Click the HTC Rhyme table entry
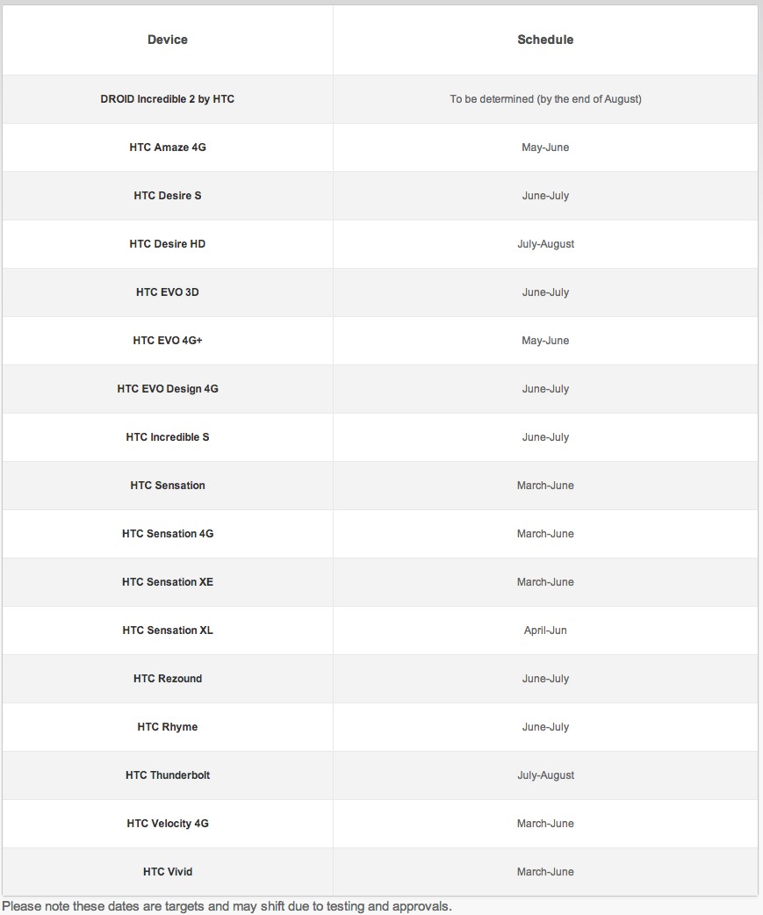The height and width of the screenshot is (915, 763). (168, 727)
